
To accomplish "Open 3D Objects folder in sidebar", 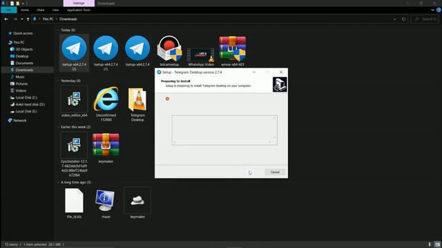I will (x=21, y=49).
